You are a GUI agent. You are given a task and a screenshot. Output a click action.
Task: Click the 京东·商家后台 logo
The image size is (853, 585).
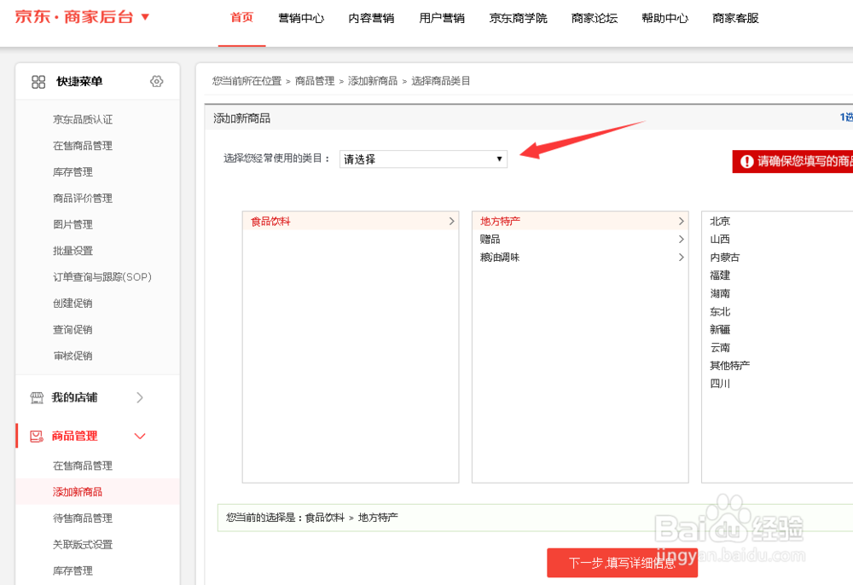[73, 17]
